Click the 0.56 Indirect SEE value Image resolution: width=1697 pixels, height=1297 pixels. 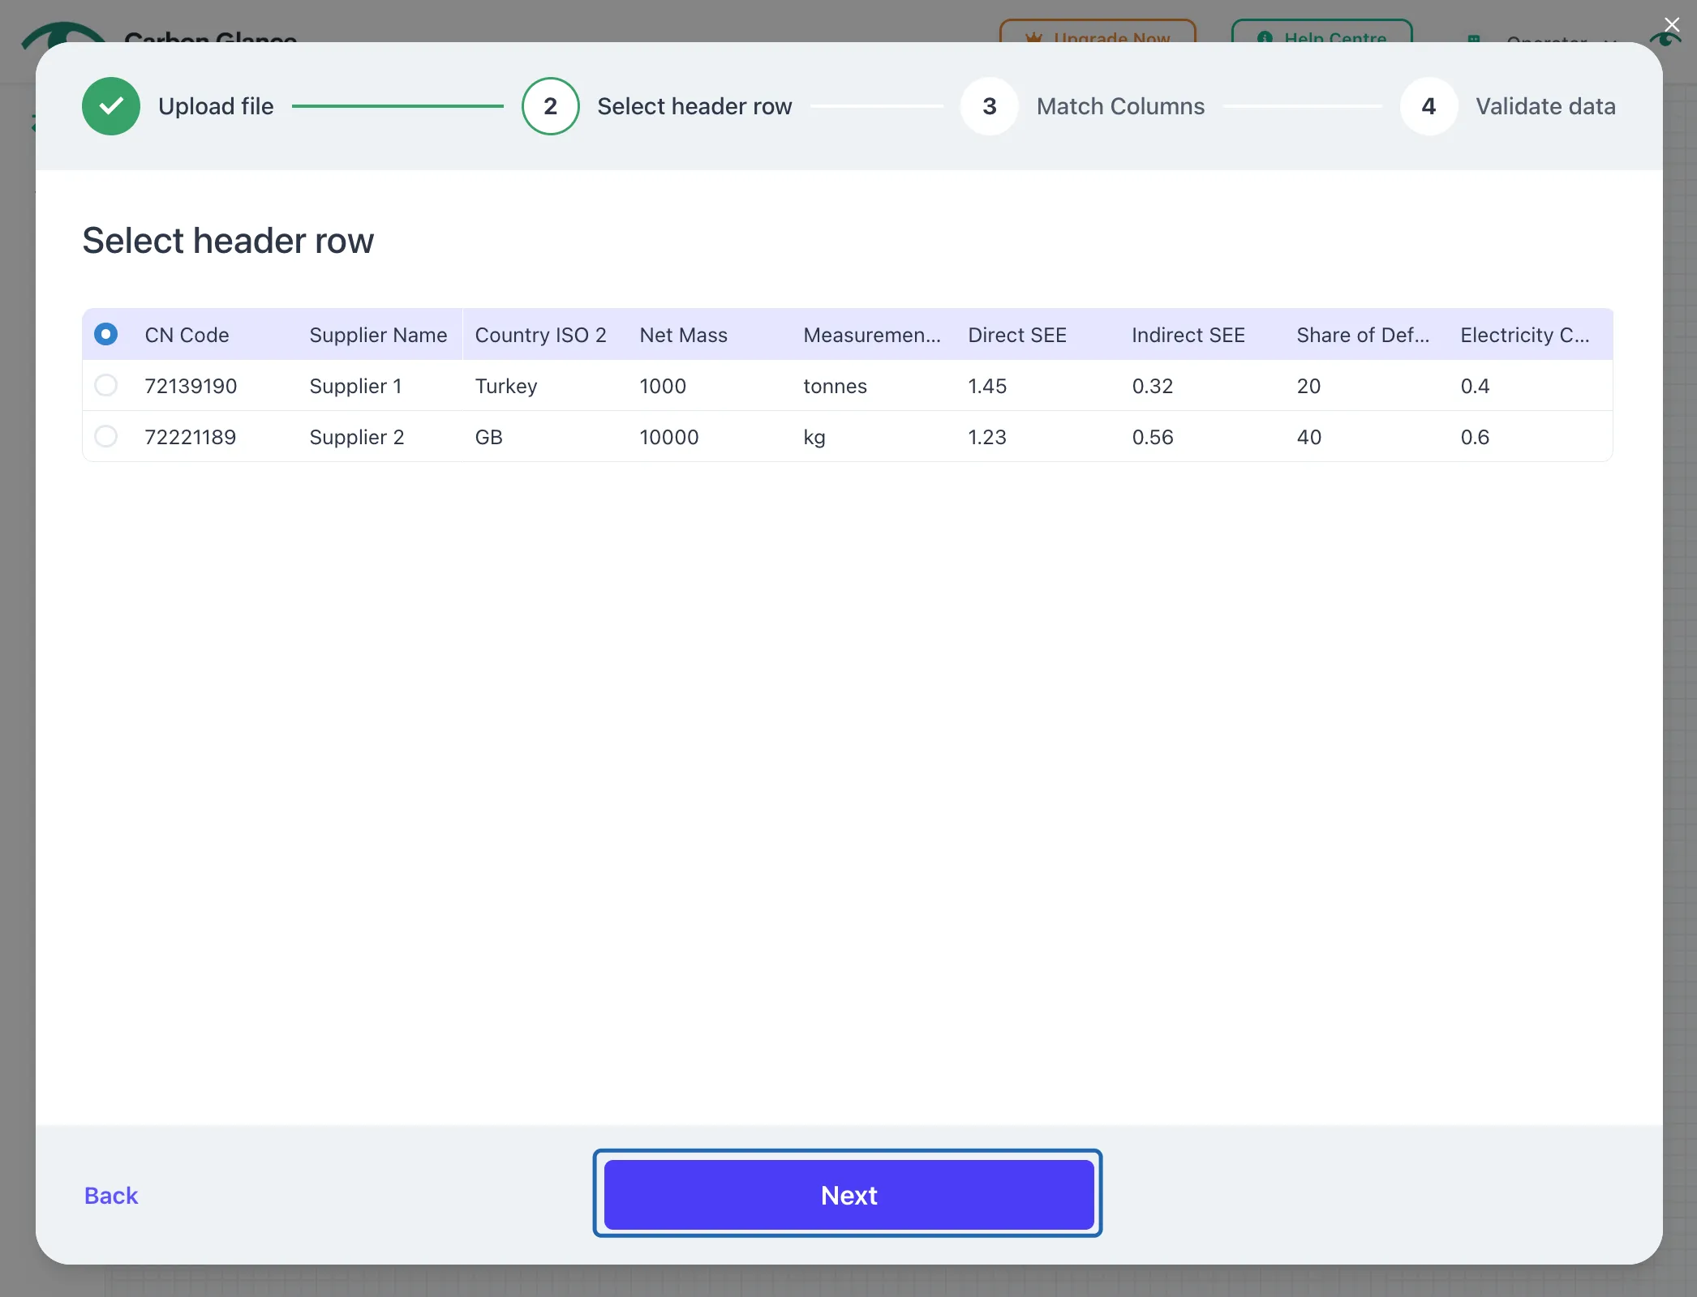[x=1153, y=437]
